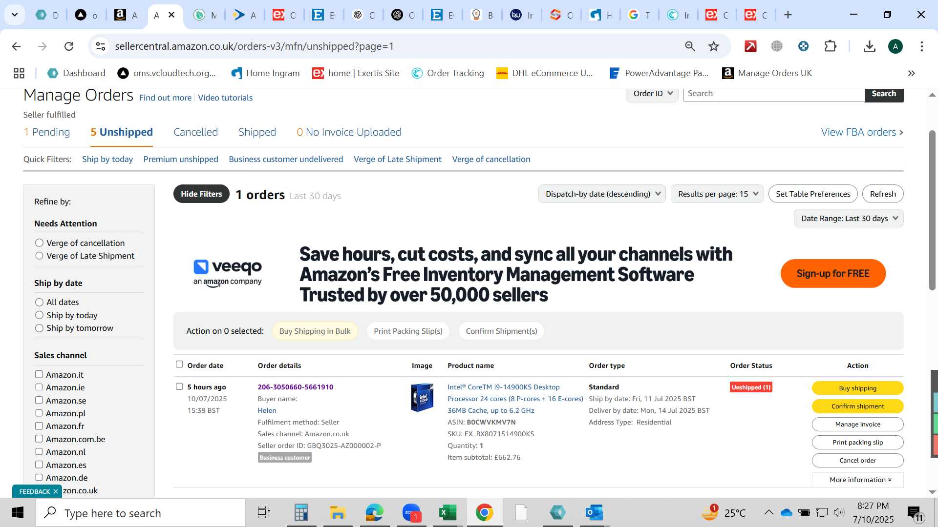This screenshot has height=527, width=938.
Task: Select Verge of Late Shipment radio filter
Action: [39, 256]
